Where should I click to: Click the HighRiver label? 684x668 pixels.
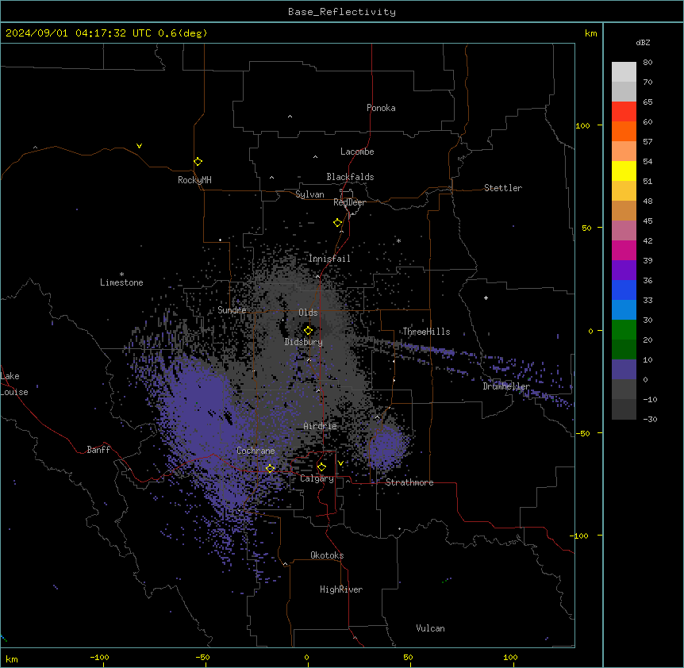341,589
